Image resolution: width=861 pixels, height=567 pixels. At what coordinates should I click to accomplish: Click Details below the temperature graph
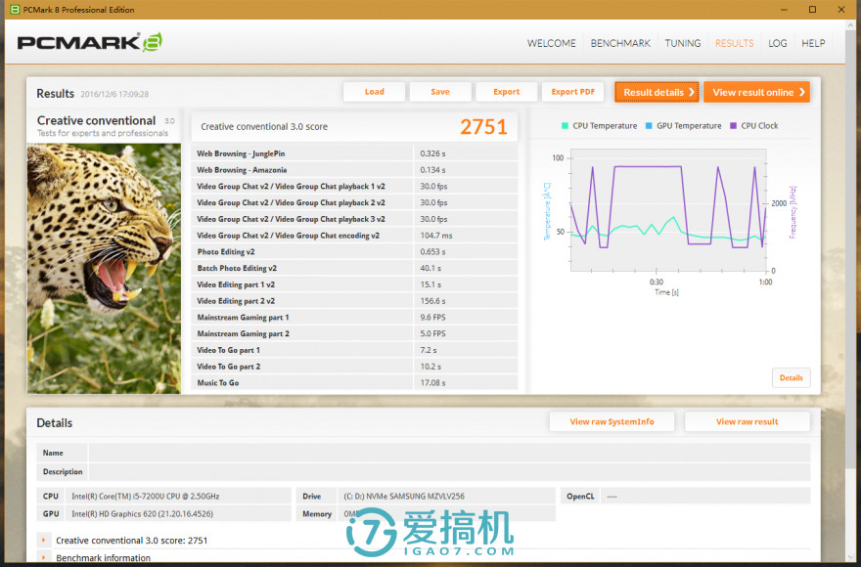791,377
